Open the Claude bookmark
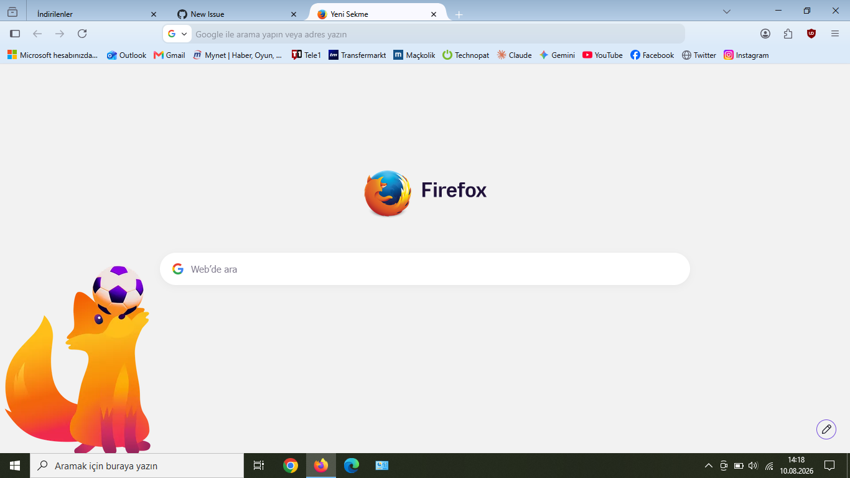Image resolution: width=850 pixels, height=478 pixels. (x=514, y=55)
